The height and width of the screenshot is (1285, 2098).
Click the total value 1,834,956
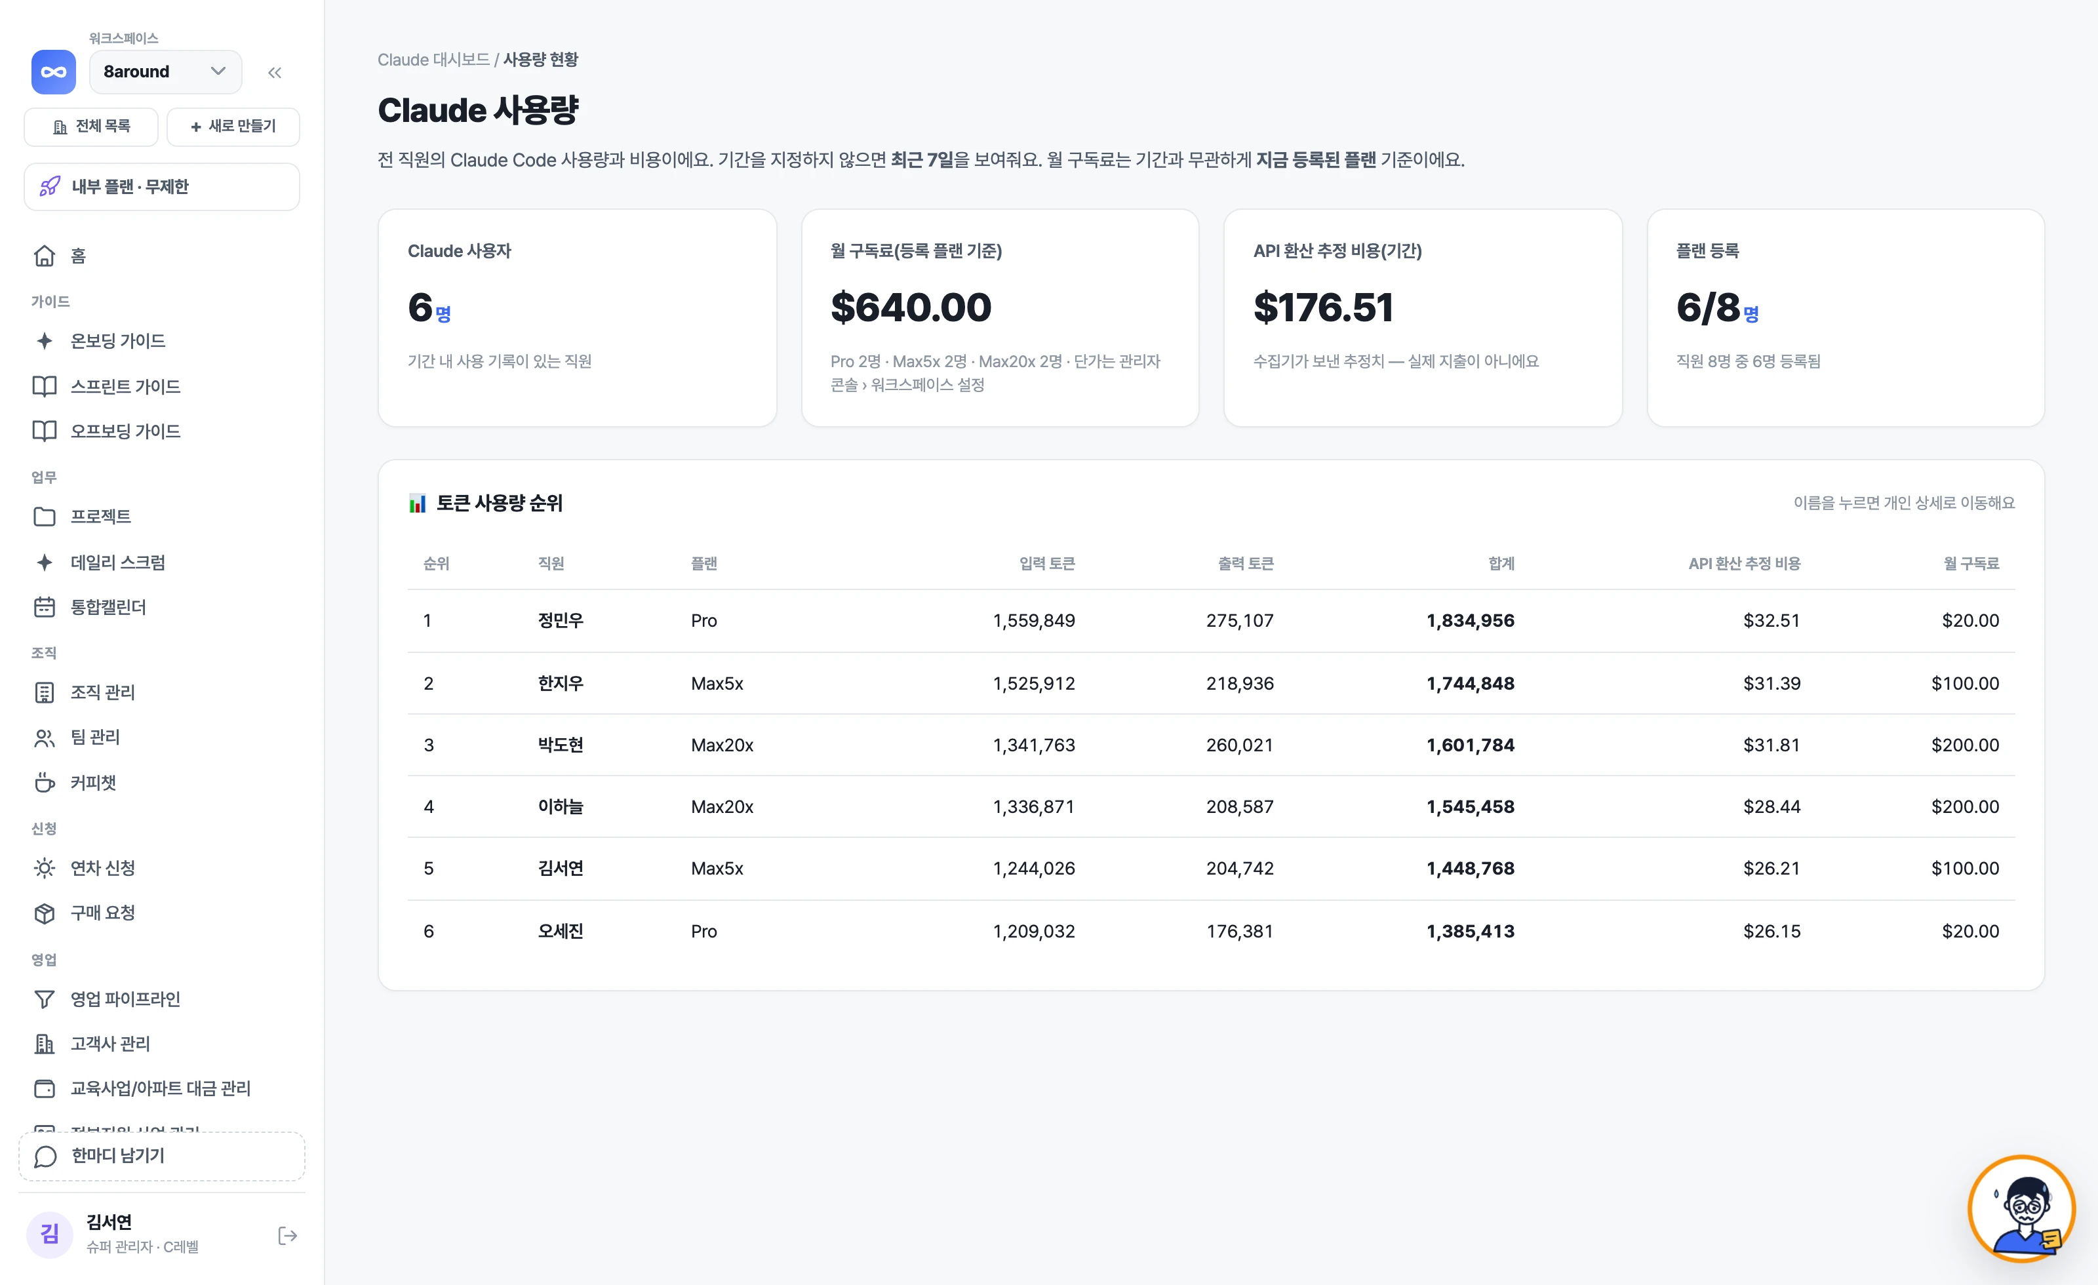1471,621
